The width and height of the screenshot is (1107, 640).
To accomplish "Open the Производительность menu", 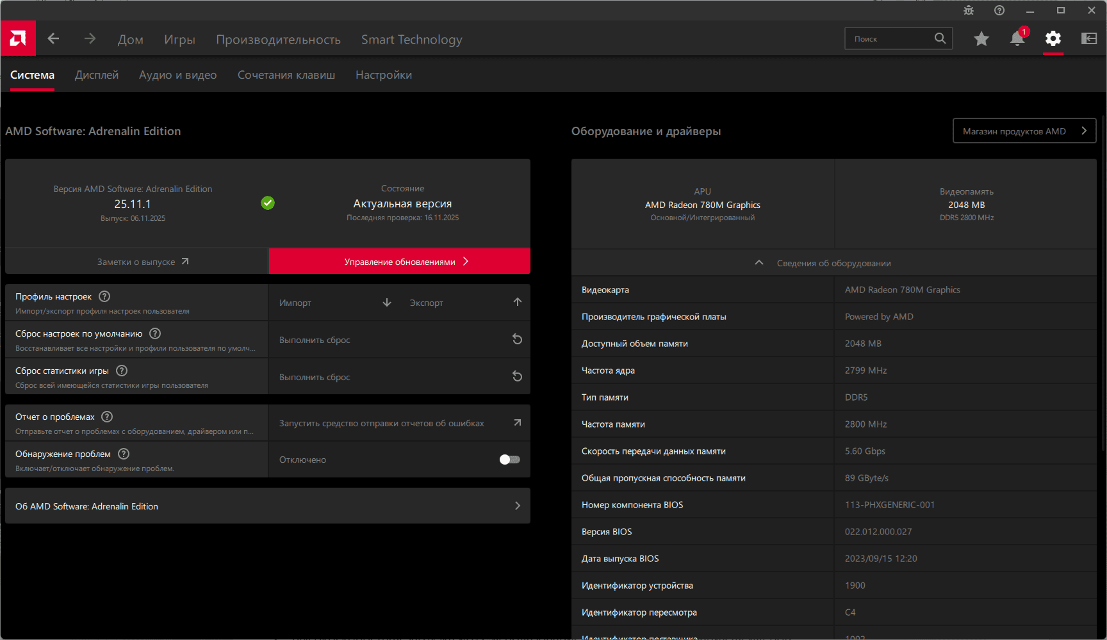I will coord(278,39).
